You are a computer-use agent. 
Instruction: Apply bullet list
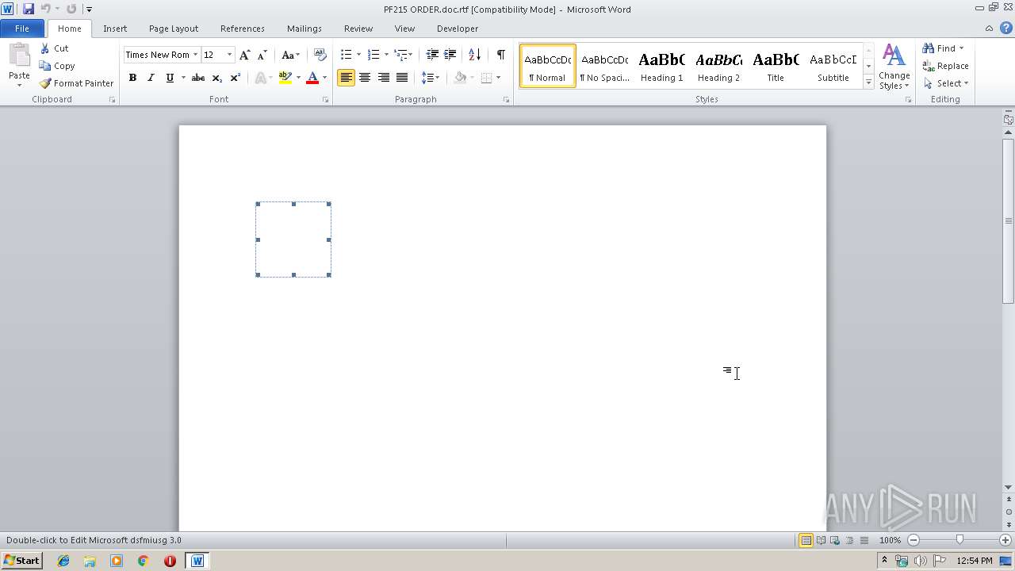pos(346,55)
